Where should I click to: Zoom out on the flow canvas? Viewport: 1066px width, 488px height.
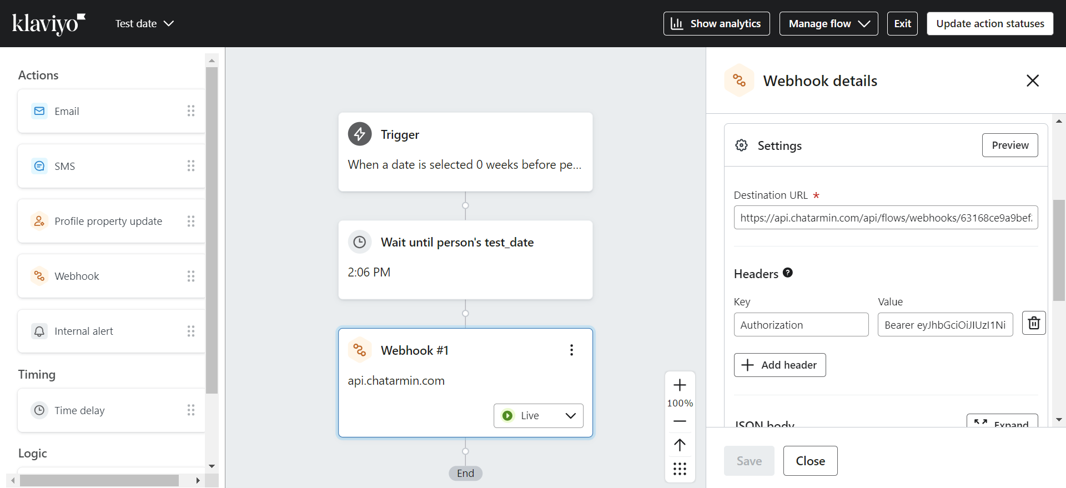pos(680,421)
